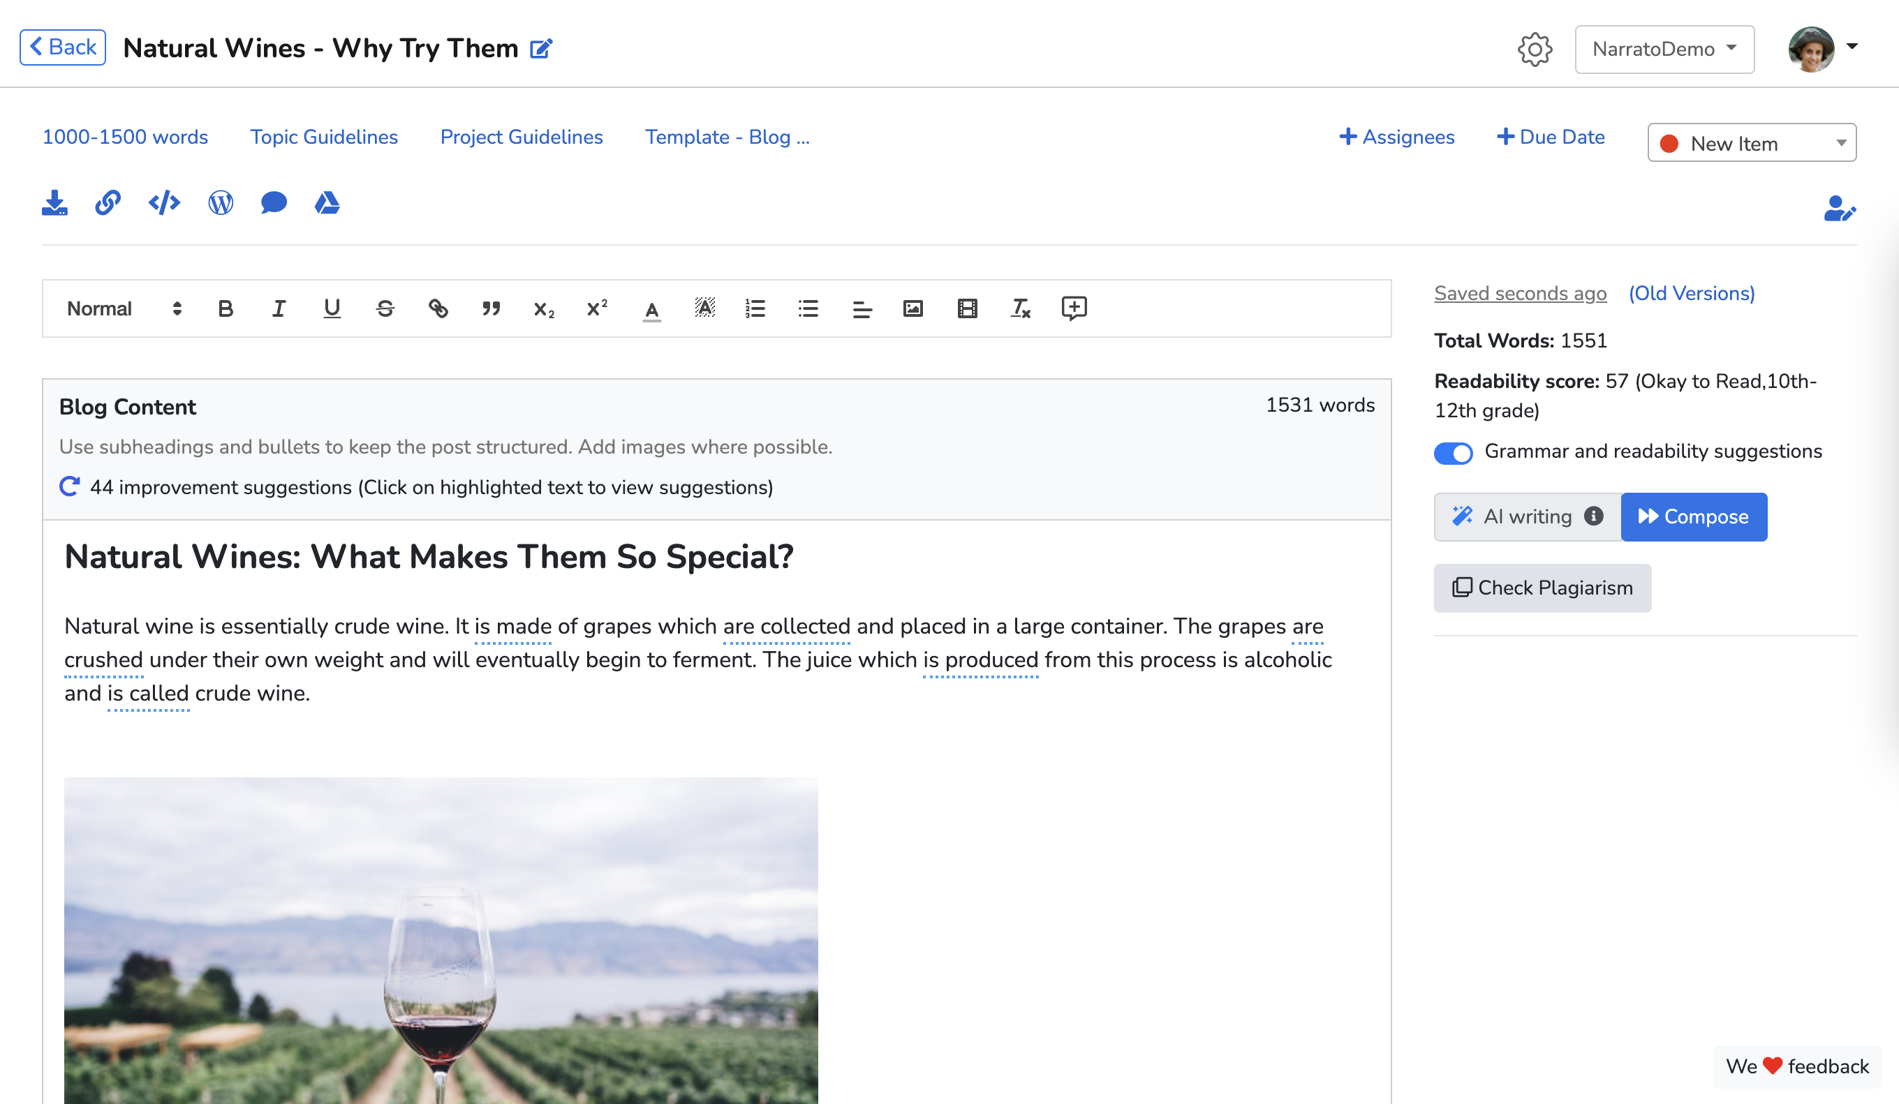The image size is (1899, 1104).
Task: Copy the shareable link icon
Action: 108,203
